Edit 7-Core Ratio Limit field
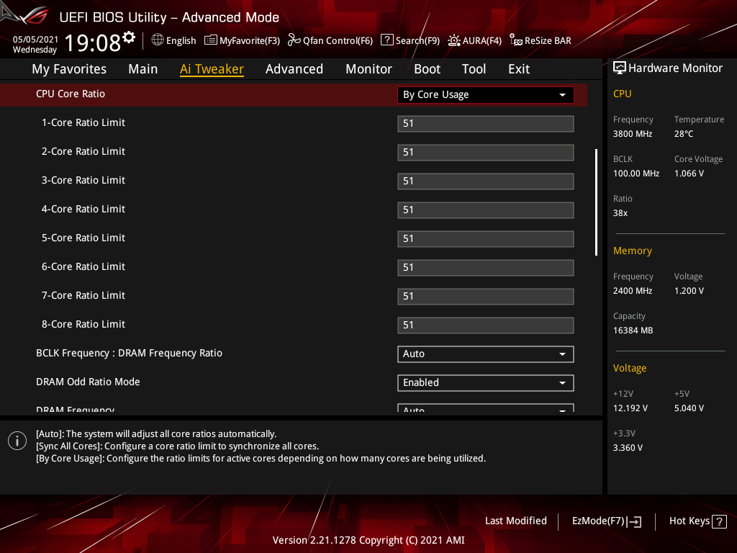The width and height of the screenshot is (737, 553). (x=486, y=296)
